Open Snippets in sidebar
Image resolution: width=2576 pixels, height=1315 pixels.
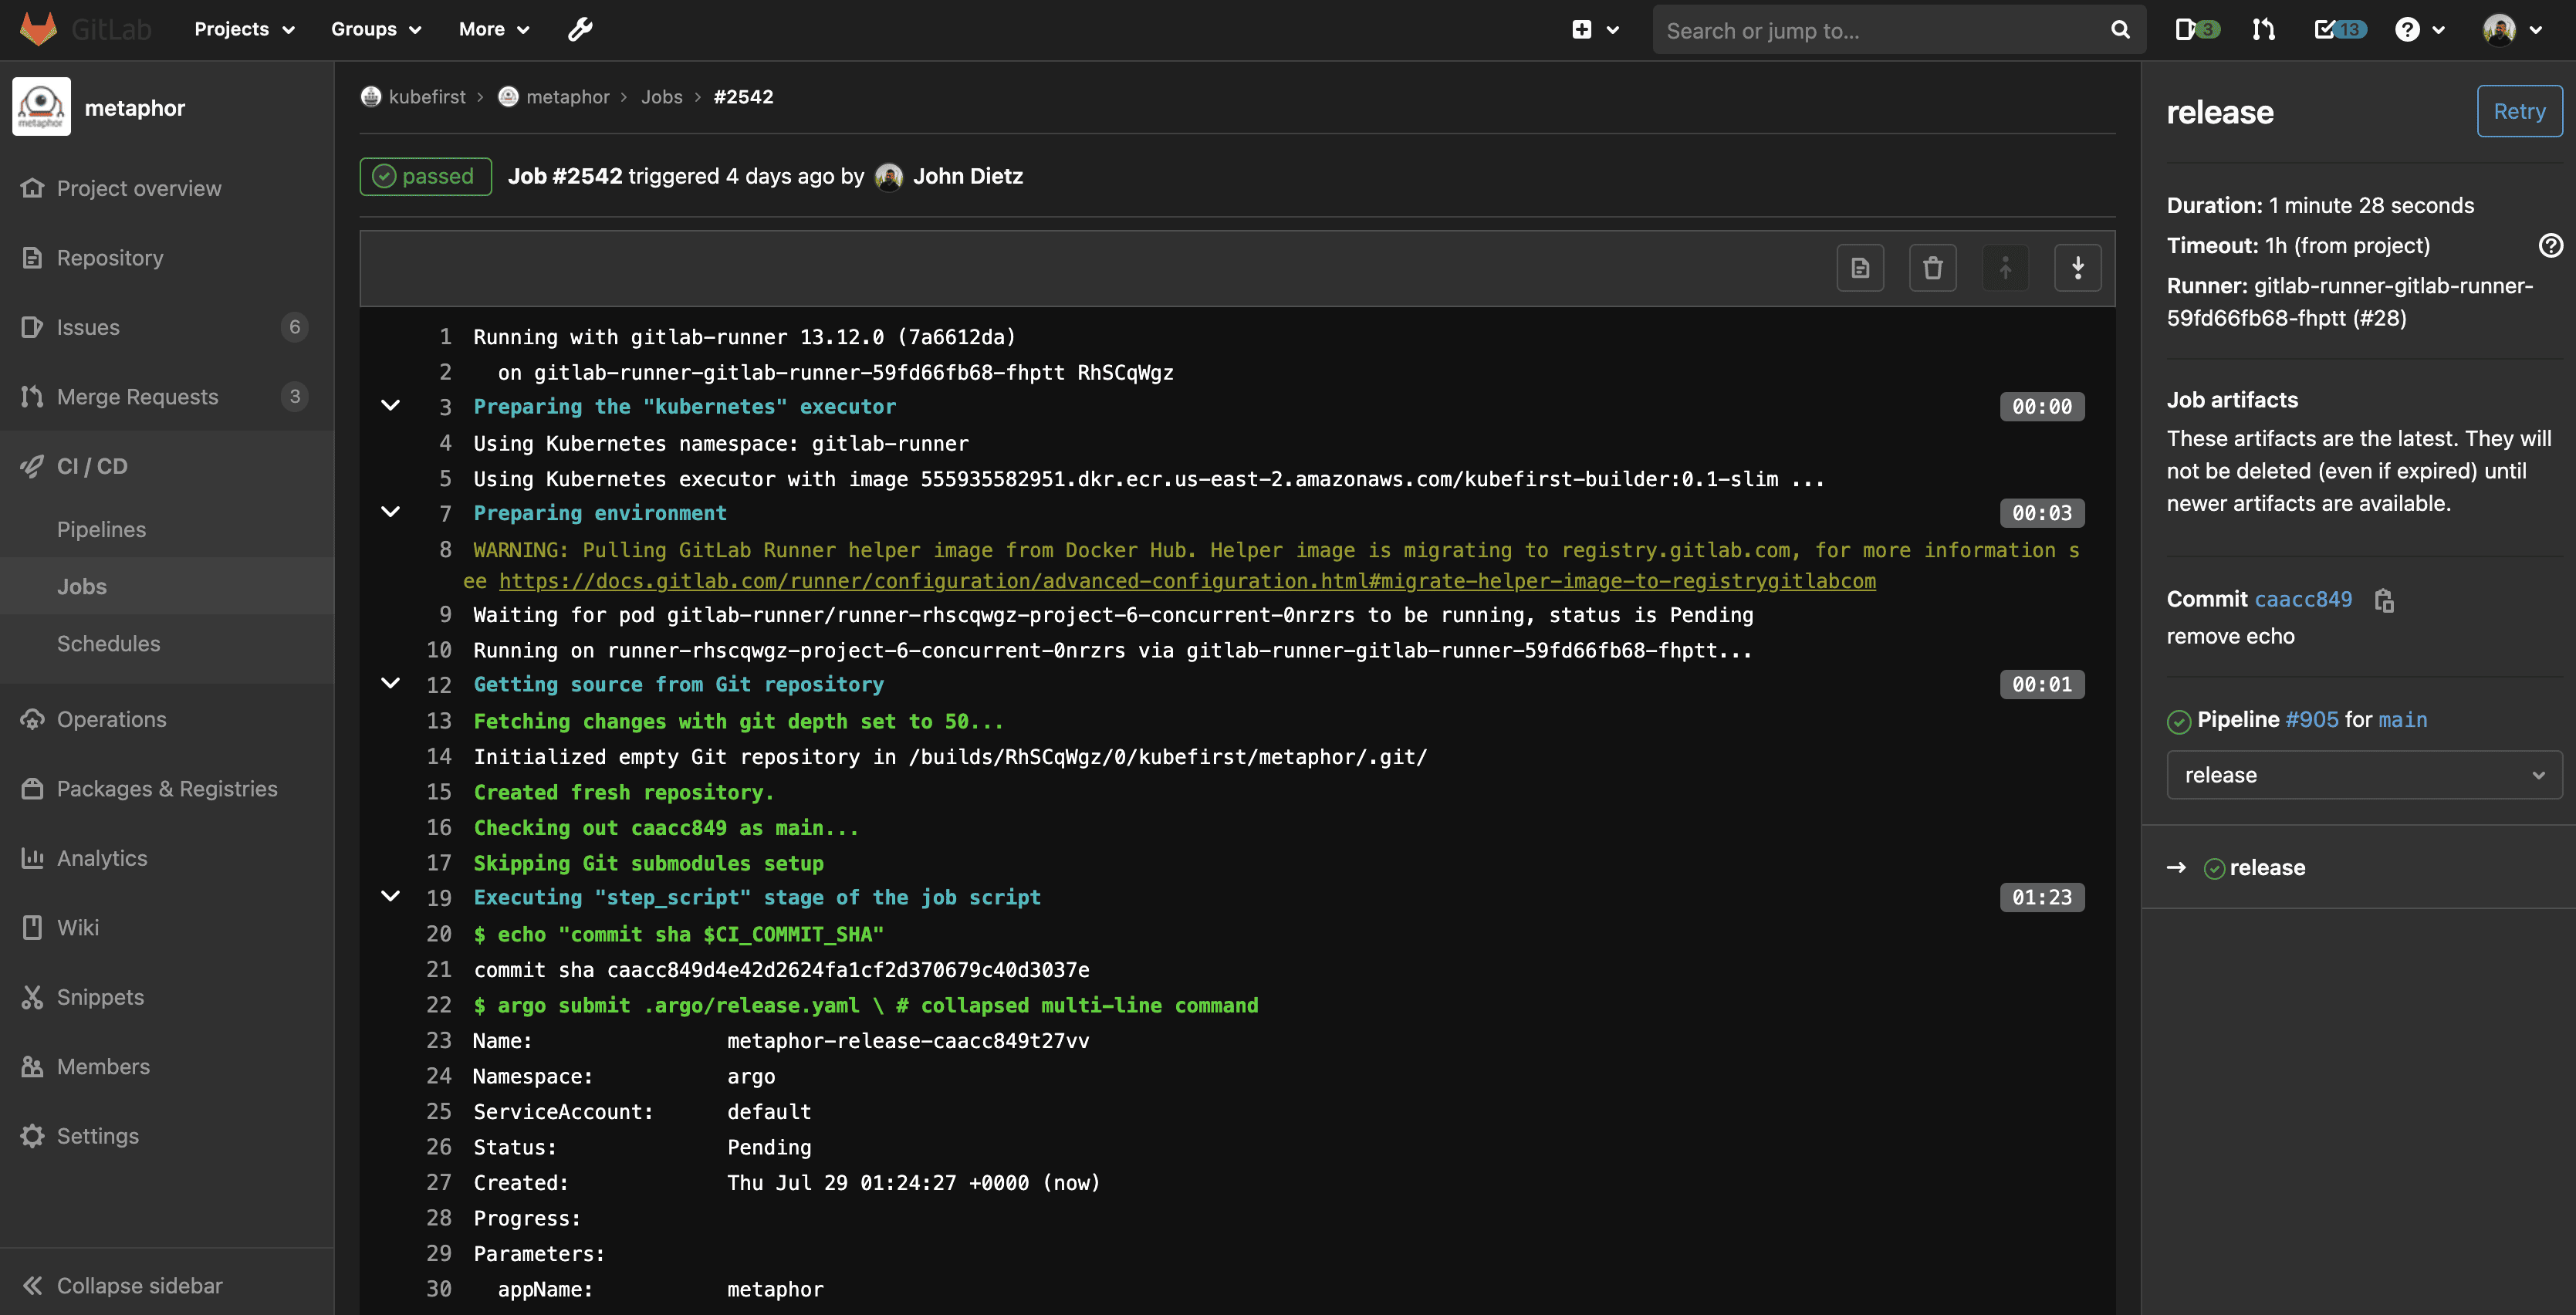coord(167,997)
